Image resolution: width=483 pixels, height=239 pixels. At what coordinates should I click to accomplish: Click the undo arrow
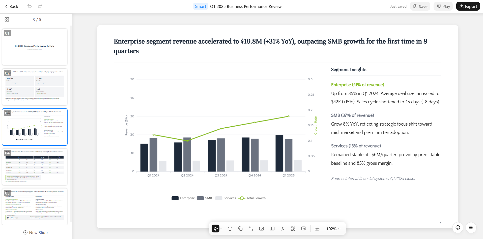[30, 6]
